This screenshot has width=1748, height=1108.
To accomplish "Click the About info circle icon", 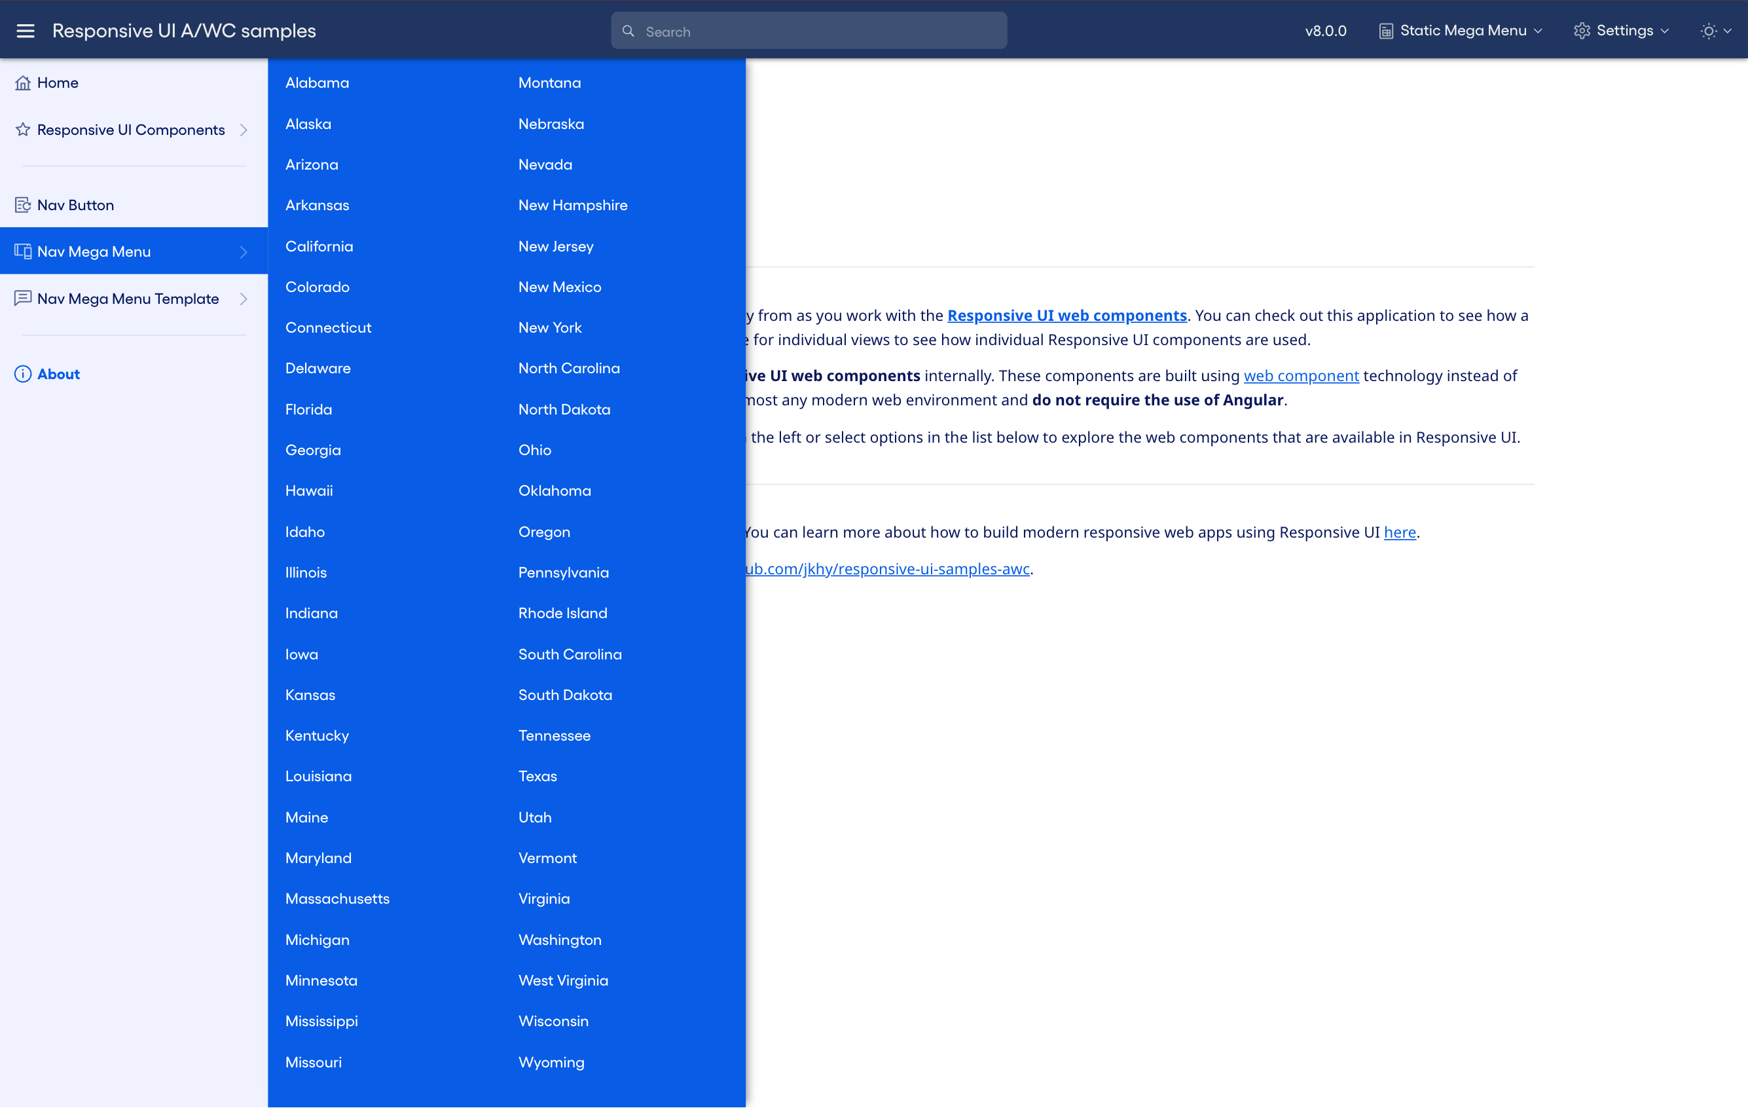I will click(22, 374).
